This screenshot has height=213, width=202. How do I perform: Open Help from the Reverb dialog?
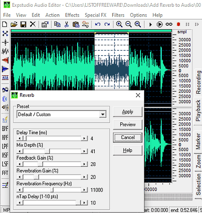(x=127, y=150)
